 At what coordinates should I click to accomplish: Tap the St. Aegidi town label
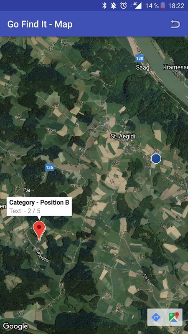coord(123,137)
